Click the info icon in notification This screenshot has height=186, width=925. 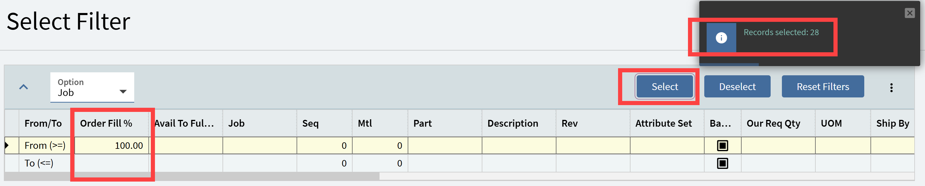(721, 37)
